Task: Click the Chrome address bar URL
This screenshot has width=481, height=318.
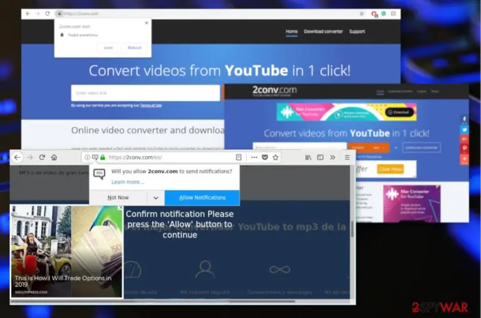Action: pos(81,14)
